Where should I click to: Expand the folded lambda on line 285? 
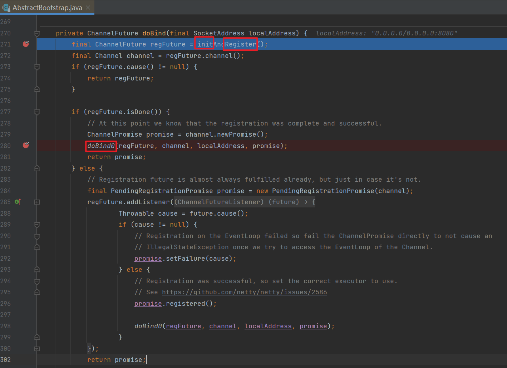point(37,202)
